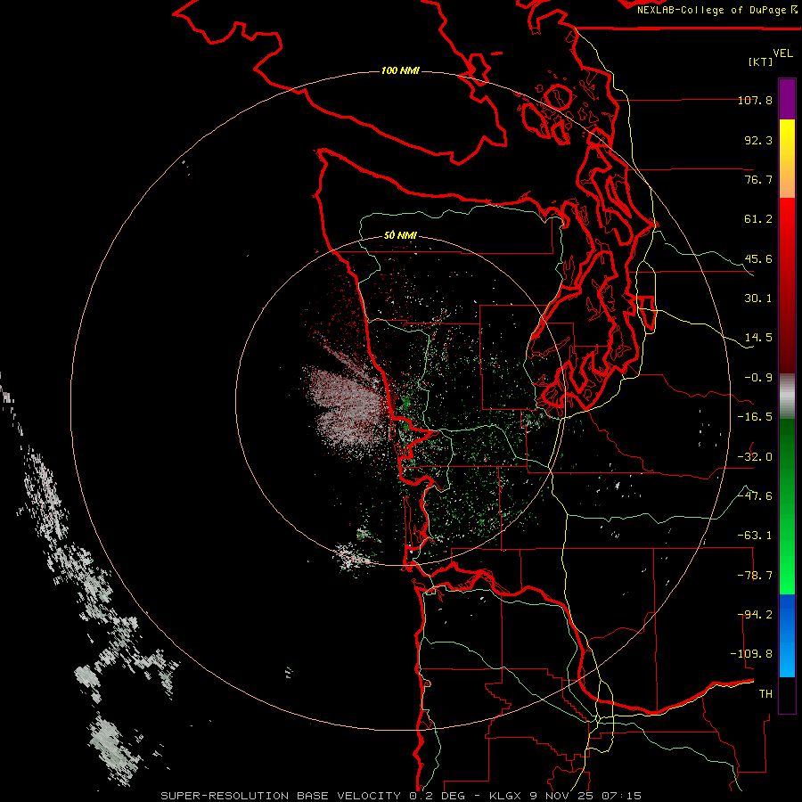Viewport: 802px width, 802px height.
Task: Click the 30.1 velocity scale value
Action: 758,299
